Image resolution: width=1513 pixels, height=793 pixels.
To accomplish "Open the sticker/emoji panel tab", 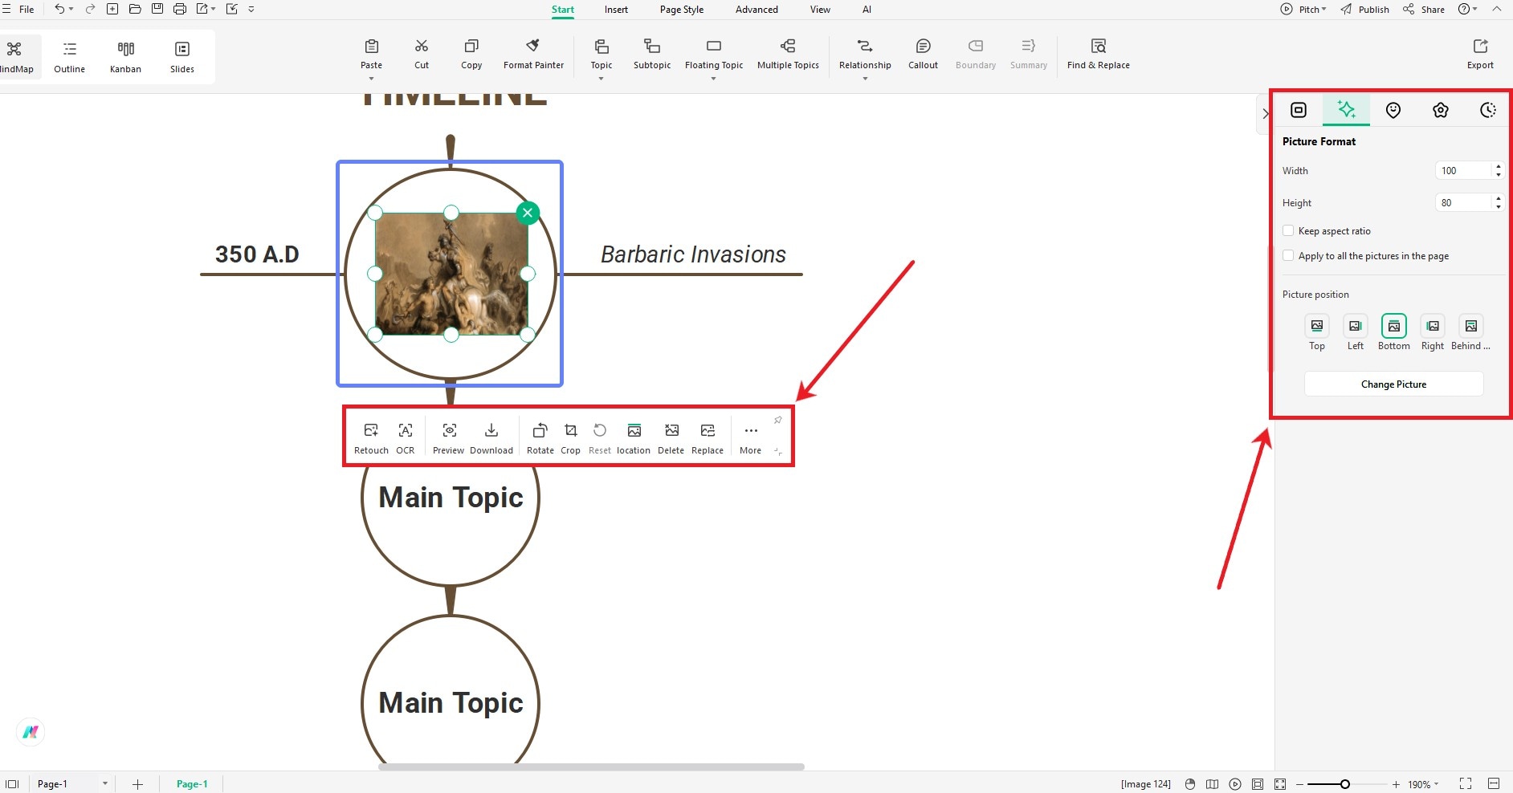I will click(x=1393, y=110).
